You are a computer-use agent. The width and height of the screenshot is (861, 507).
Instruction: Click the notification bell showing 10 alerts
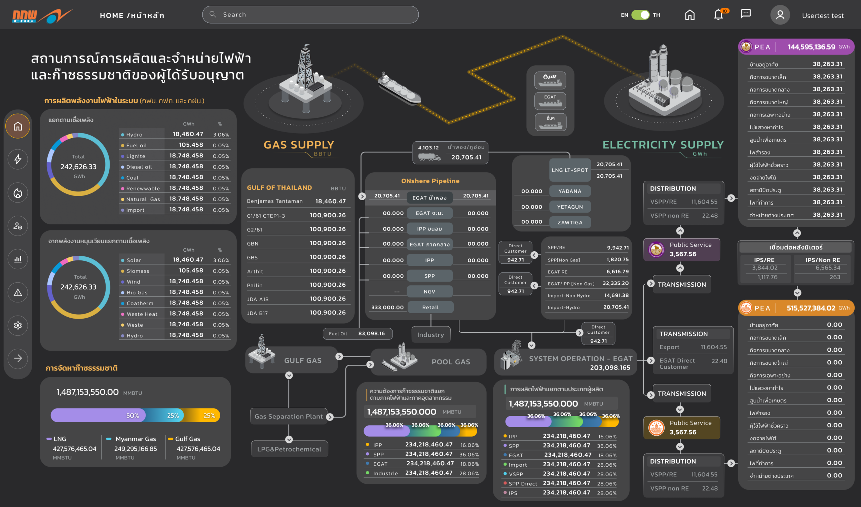click(719, 15)
